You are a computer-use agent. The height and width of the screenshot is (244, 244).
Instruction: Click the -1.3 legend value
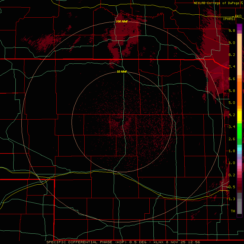pos(231,199)
